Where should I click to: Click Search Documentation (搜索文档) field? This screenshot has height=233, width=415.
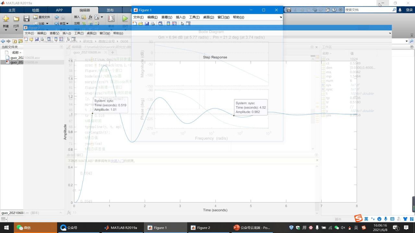coord(370,10)
